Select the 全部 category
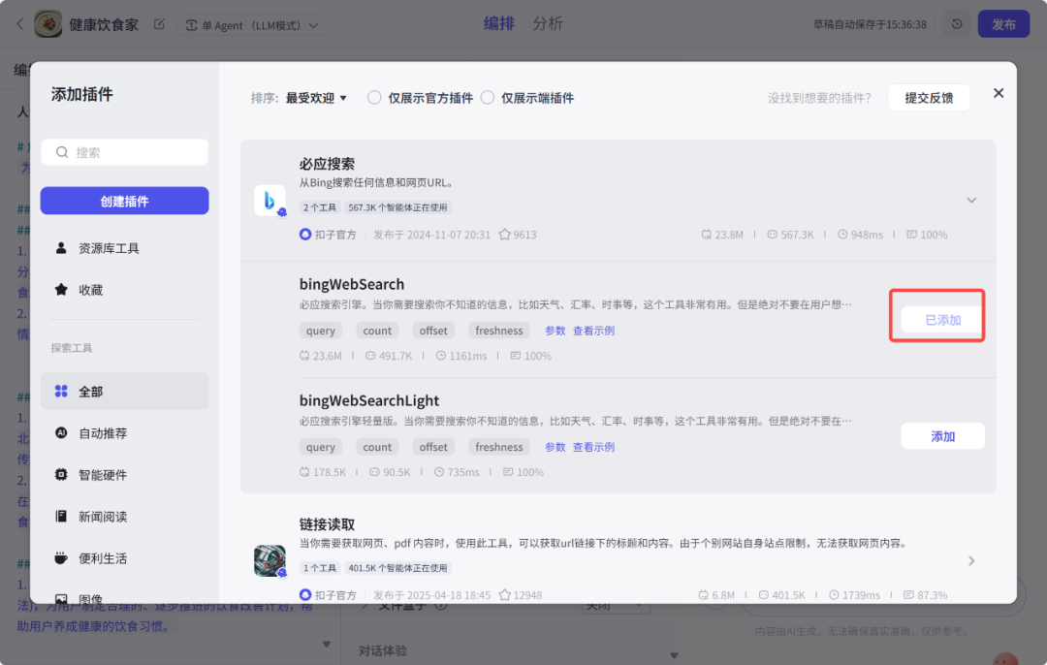 click(x=125, y=392)
